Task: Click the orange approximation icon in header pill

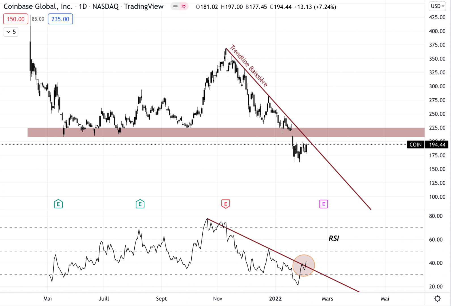Action: coord(184,6)
